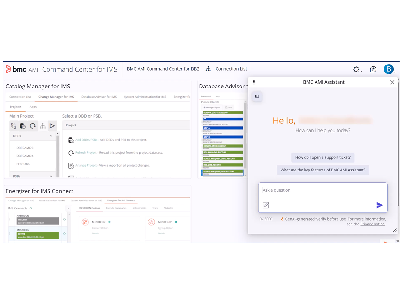Viewport: 403px width, 304px height.
Task: Open the Execute Commands tab
Action: click(x=116, y=208)
